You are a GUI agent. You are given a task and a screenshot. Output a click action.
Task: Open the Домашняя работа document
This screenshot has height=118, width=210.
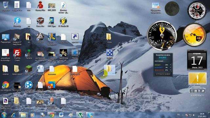pyautogui.click(x=6, y=103)
